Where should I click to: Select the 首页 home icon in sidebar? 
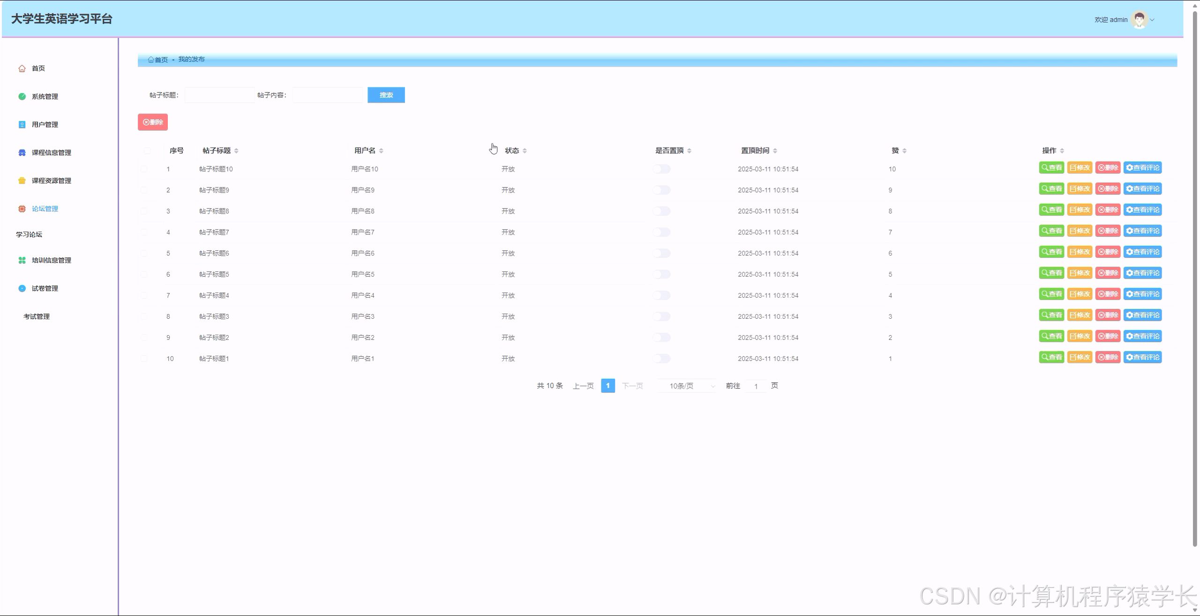point(22,68)
